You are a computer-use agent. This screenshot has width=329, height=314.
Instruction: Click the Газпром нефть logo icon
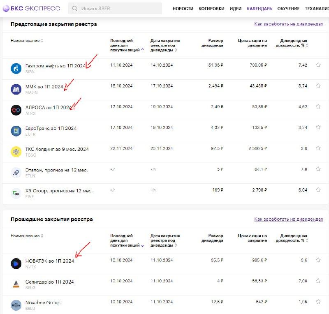pyautogui.click(x=16, y=68)
